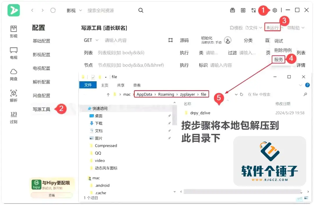Viewport: 314px width, 205px height.
Task: Open the 电视 sidebar section
Action: [x=14, y=53]
